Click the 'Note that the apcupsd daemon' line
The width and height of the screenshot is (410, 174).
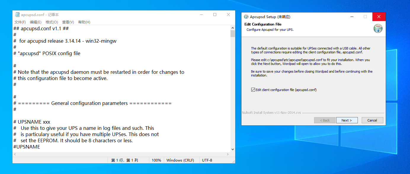[x=99, y=72]
